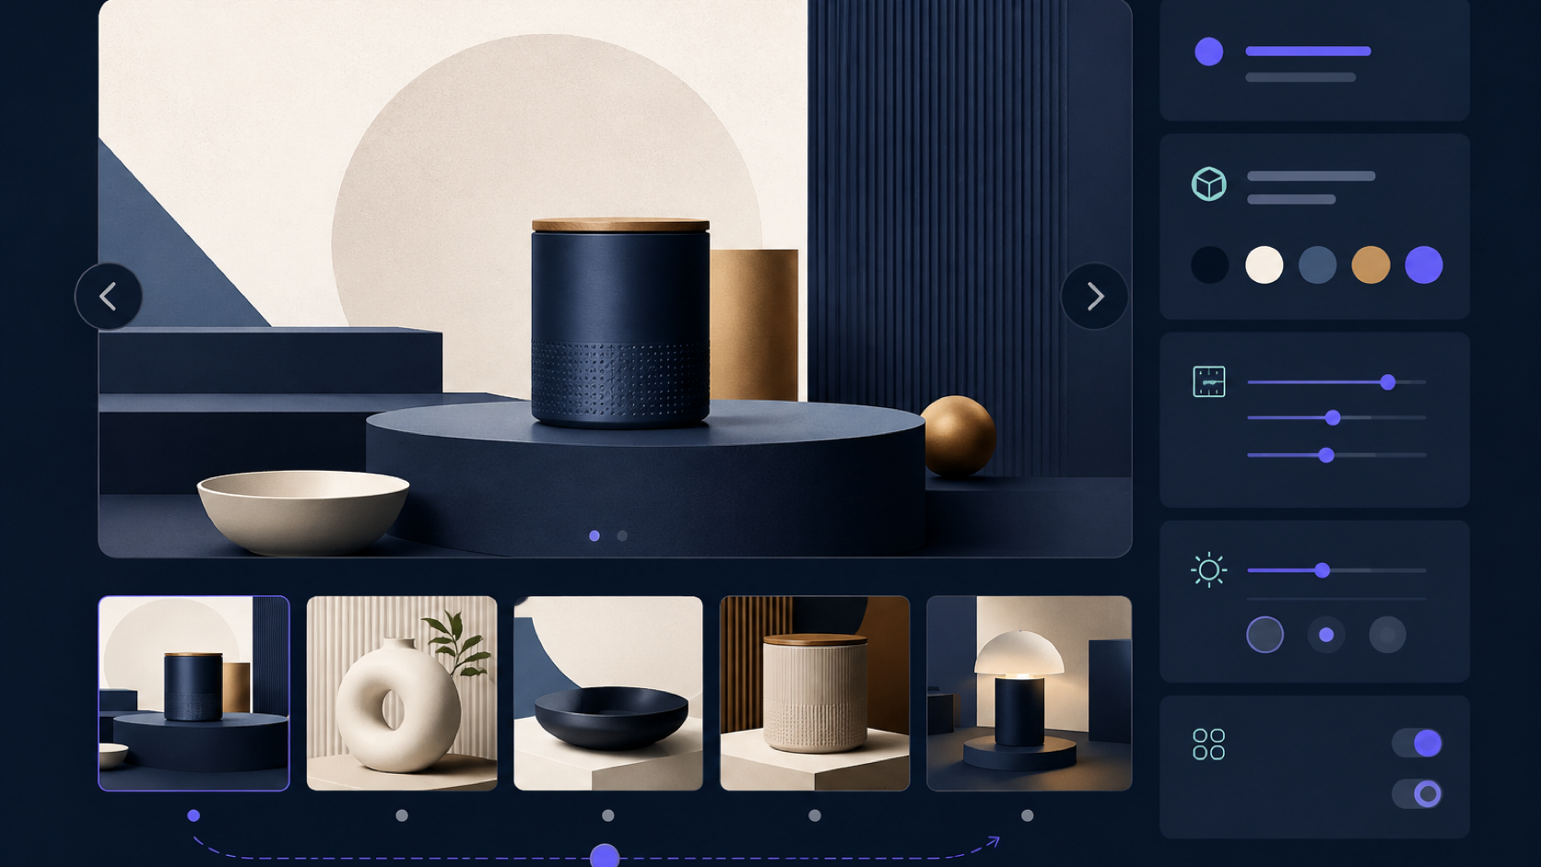Select the outlined ring lighting option
Screen dimensions: 1541x867
pos(1265,635)
